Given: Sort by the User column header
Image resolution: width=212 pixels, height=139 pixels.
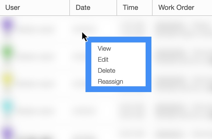Looking at the screenshot, I should pyautogui.click(x=13, y=8).
